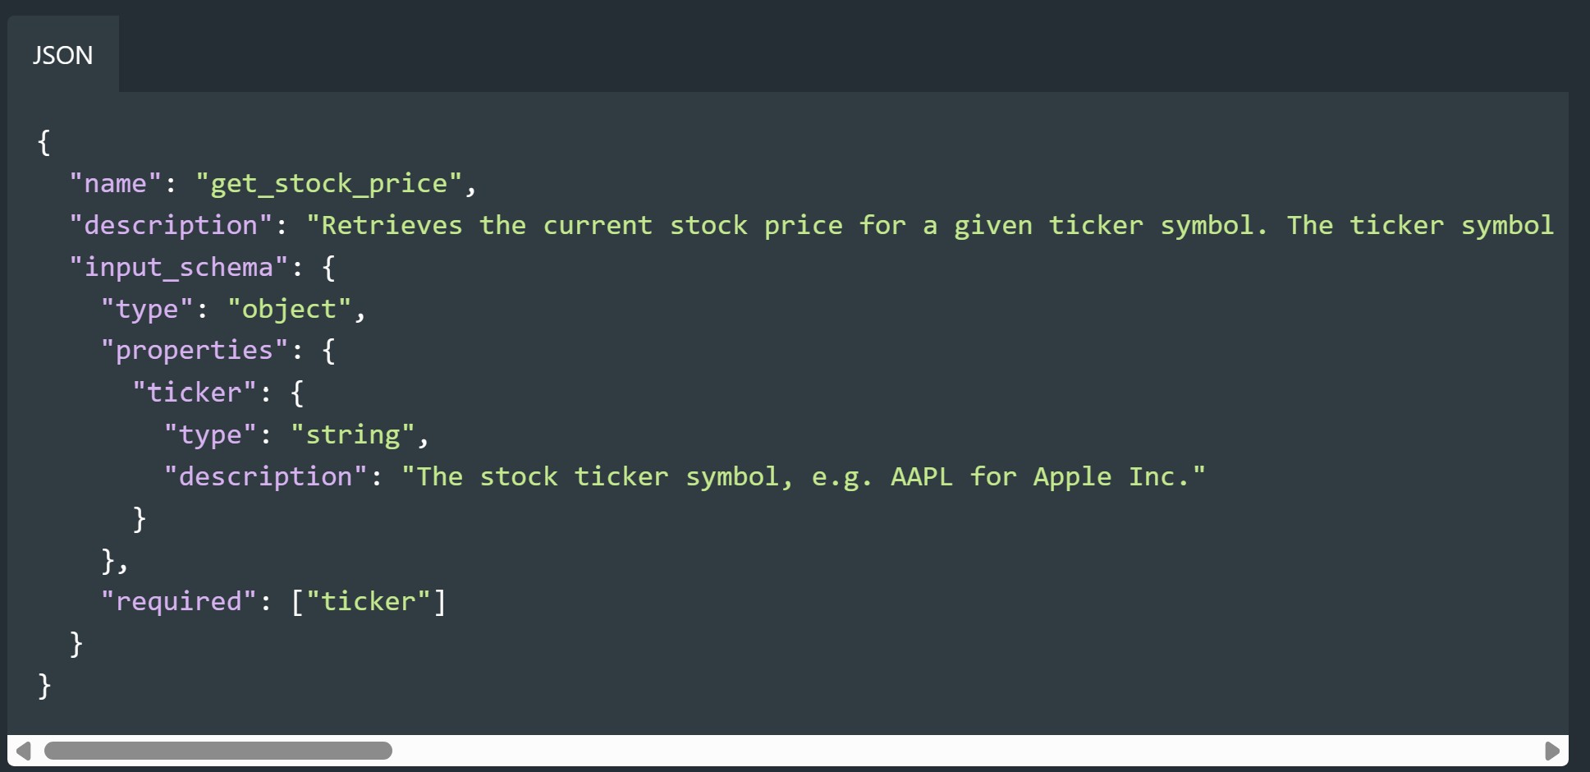
Task: Click the "properties" key
Action: pos(194,351)
